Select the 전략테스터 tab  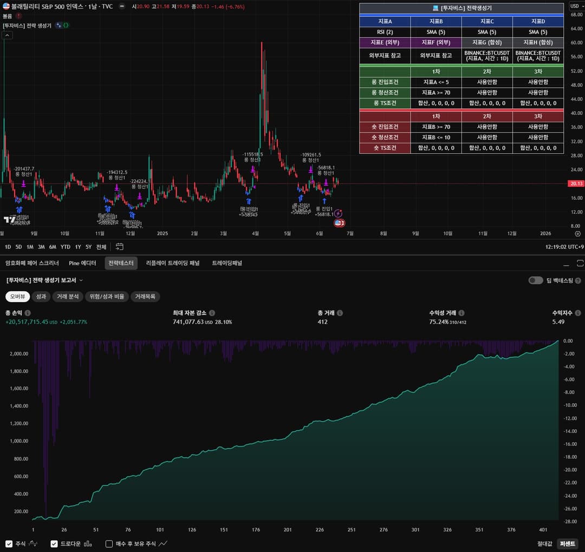(x=121, y=263)
